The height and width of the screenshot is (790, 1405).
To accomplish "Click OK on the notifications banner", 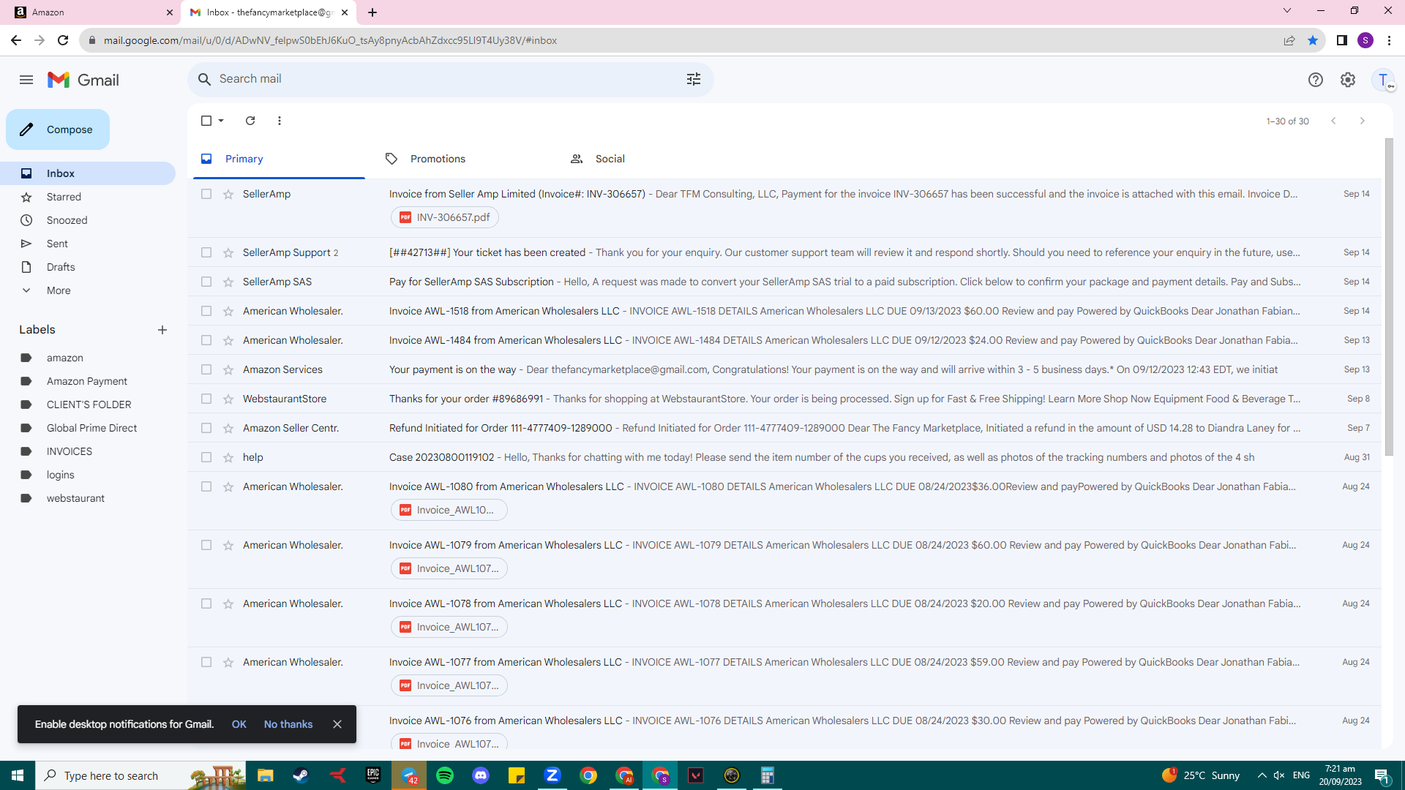I will click(x=239, y=724).
